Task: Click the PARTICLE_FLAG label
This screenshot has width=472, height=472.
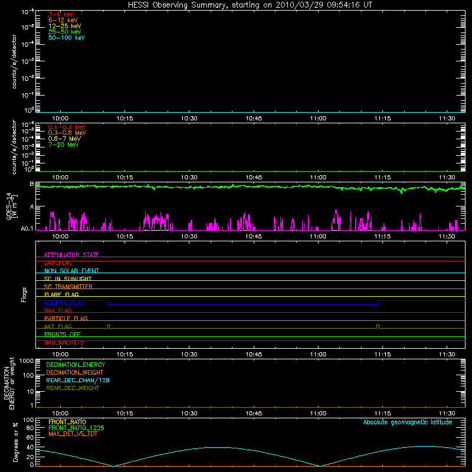Action: (66, 319)
